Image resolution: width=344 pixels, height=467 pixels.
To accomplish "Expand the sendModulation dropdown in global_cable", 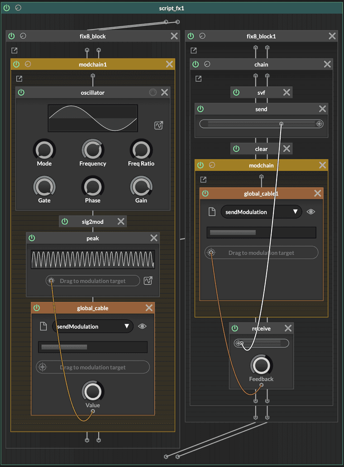I will (93, 326).
